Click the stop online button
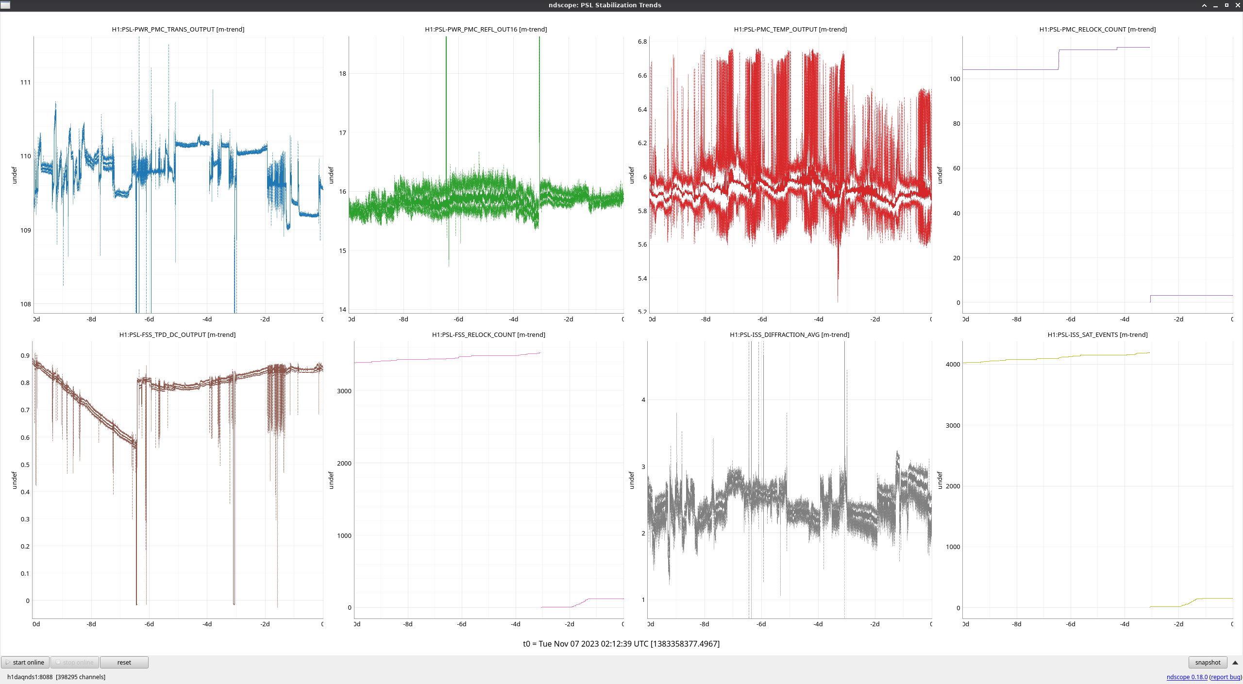The width and height of the screenshot is (1243, 684). [75, 662]
